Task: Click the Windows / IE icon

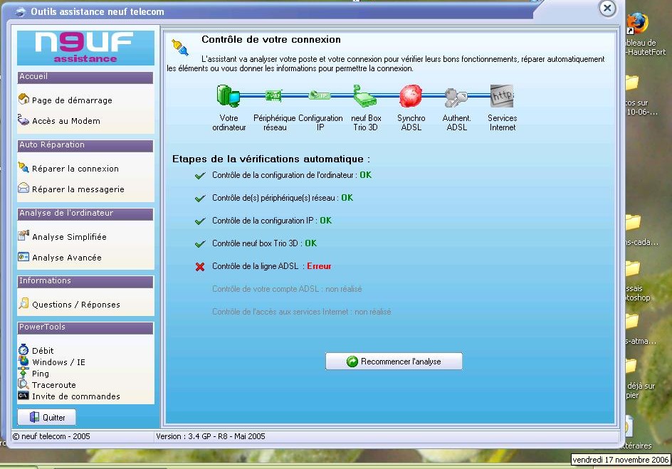Action: [x=23, y=361]
